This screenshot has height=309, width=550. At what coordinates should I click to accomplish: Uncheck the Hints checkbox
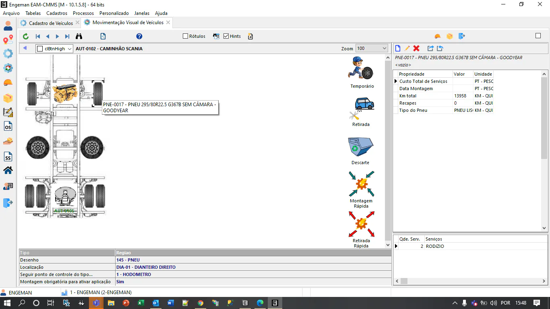tap(226, 36)
